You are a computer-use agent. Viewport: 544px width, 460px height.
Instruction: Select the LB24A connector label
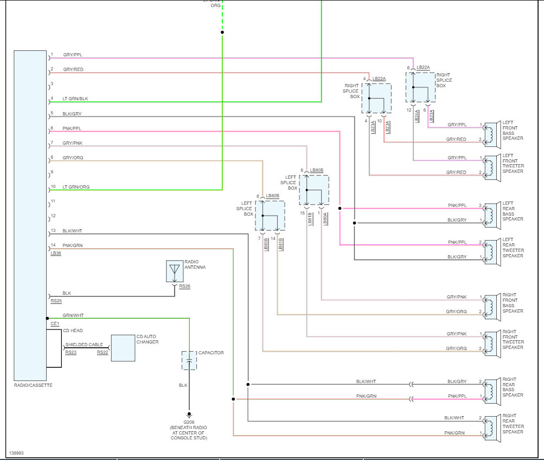click(x=417, y=116)
